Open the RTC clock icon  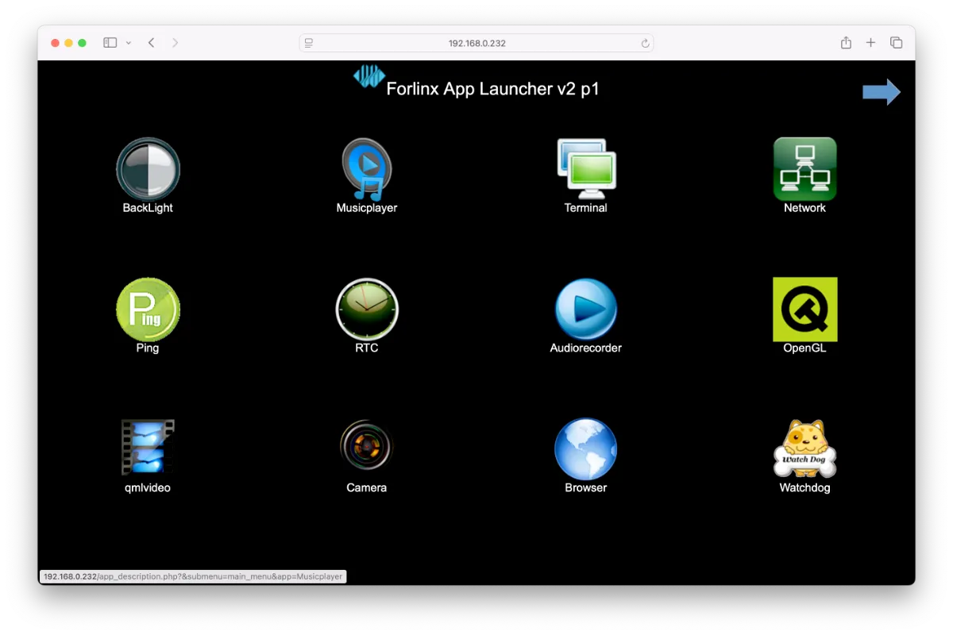click(366, 309)
